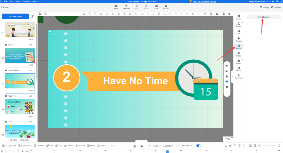Viewport: 283px width, 153px height.
Task: Toggle the lock icon in timeline header
Action: (22, 151)
